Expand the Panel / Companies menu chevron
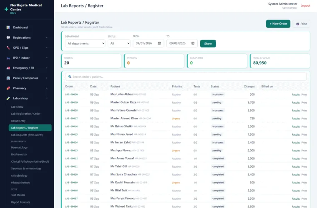The image size is (317, 208). [x=47, y=78]
